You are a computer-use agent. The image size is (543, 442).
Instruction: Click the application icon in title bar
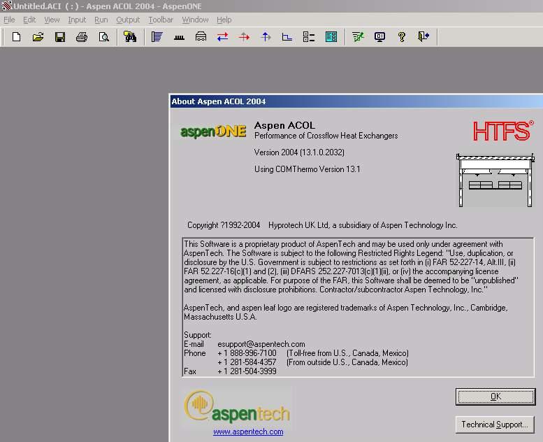click(x=6, y=6)
